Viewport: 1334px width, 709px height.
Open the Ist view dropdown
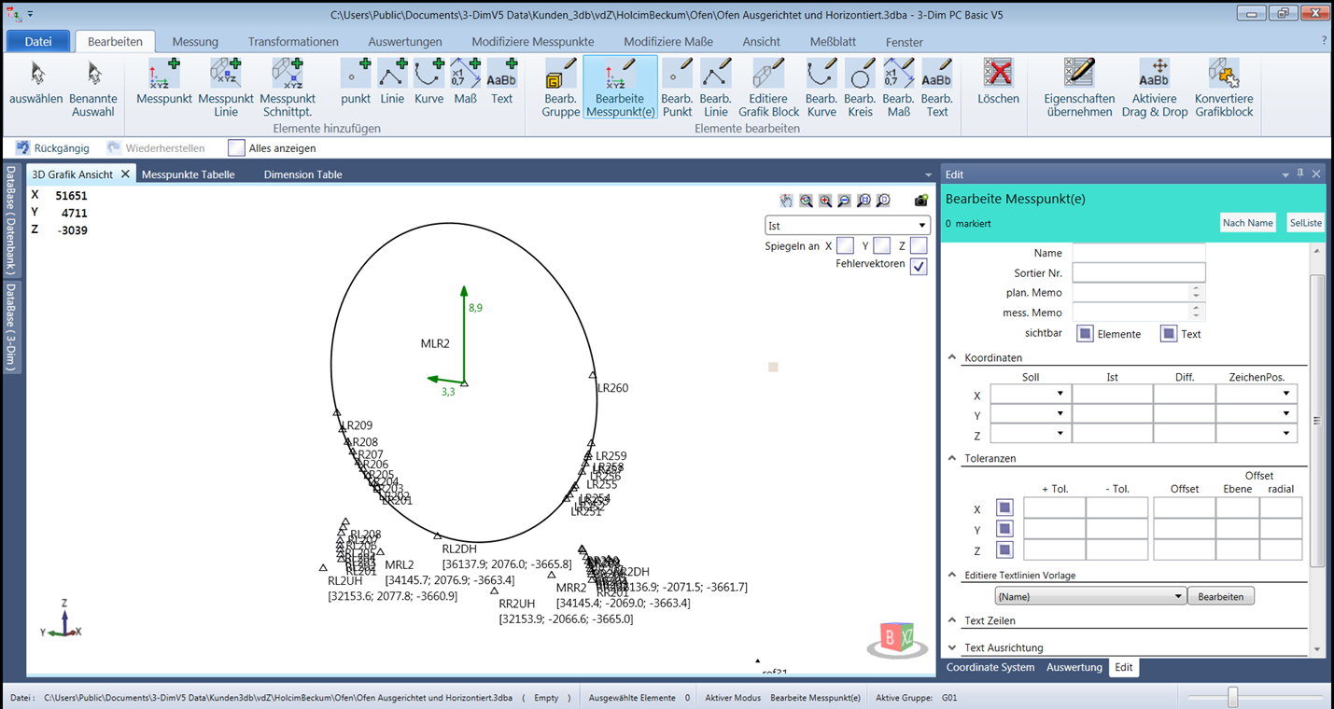tap(922, 225)
